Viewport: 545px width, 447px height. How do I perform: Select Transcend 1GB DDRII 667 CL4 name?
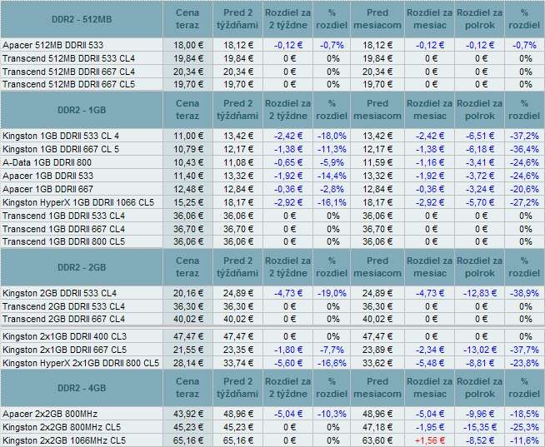(63, 229)
